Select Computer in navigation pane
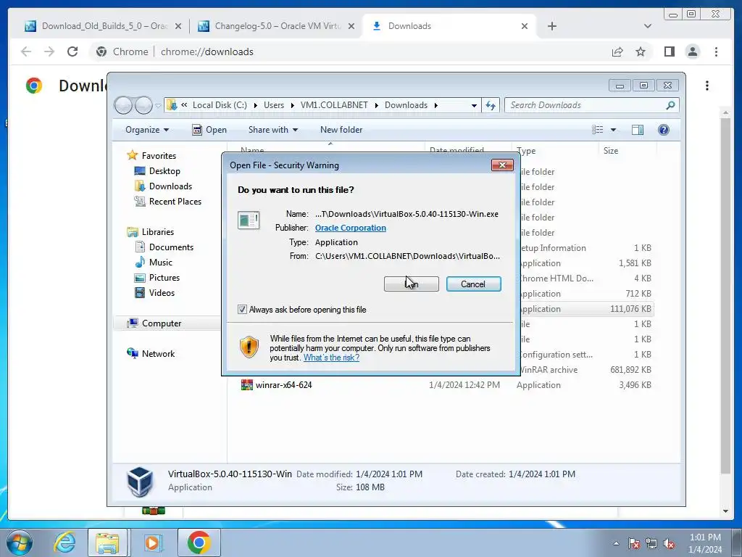The height and width of the screenshot is (557, 742). (x=162, y=323)
